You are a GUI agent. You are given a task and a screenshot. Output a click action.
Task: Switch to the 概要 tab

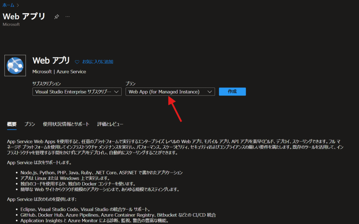click(12, 124)
